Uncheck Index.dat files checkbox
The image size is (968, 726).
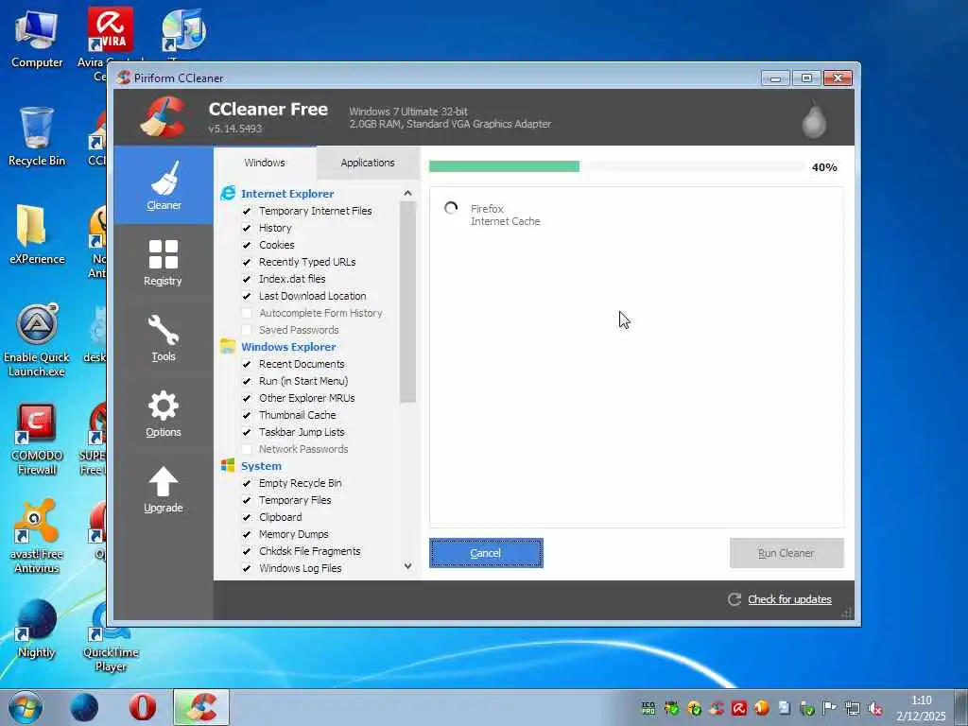tap(247, 279)
